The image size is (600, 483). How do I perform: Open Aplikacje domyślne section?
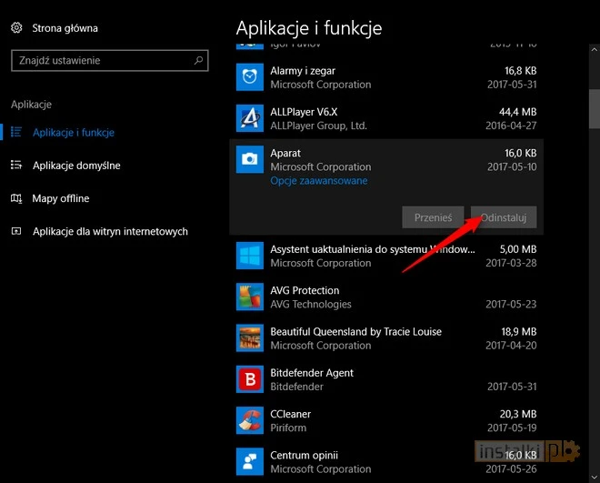pos(75,166)
